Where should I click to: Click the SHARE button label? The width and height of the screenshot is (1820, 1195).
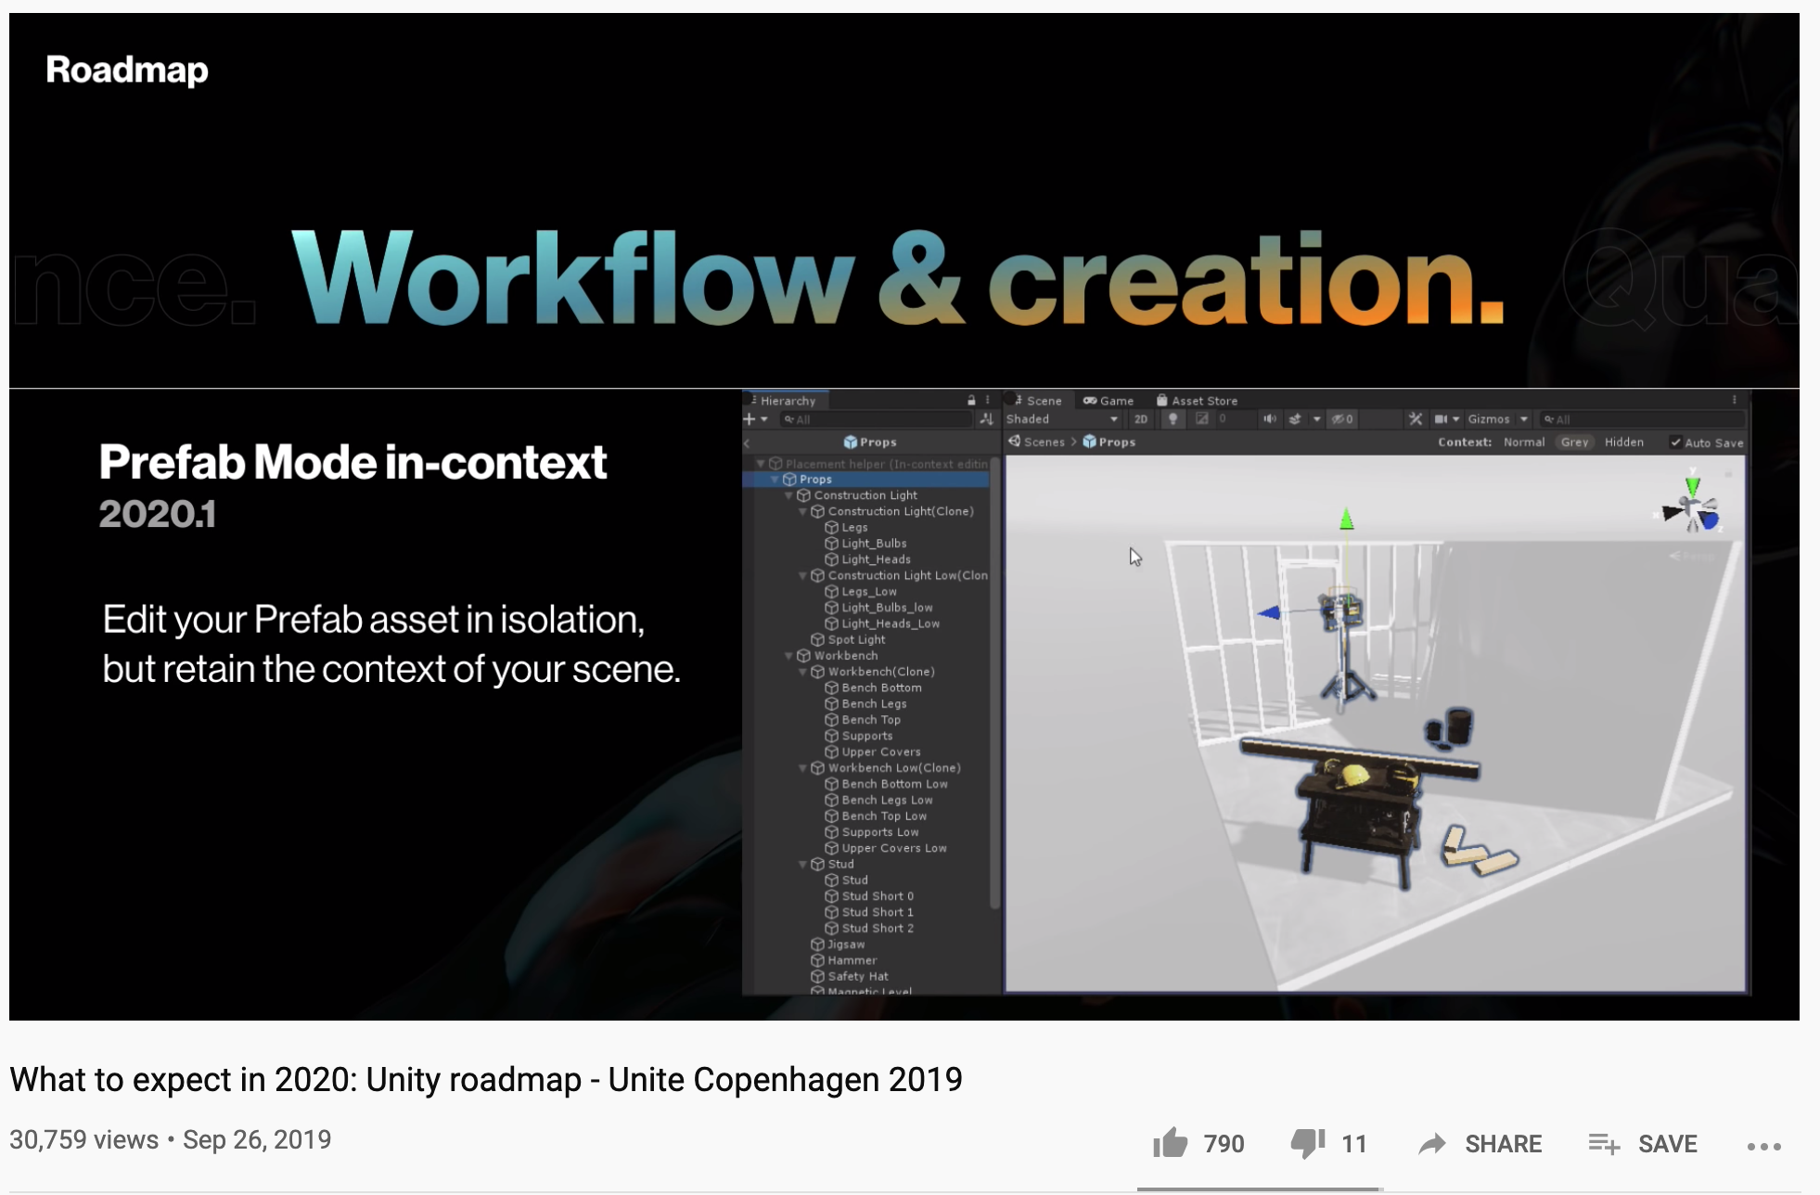[x=1504, y=1144]
